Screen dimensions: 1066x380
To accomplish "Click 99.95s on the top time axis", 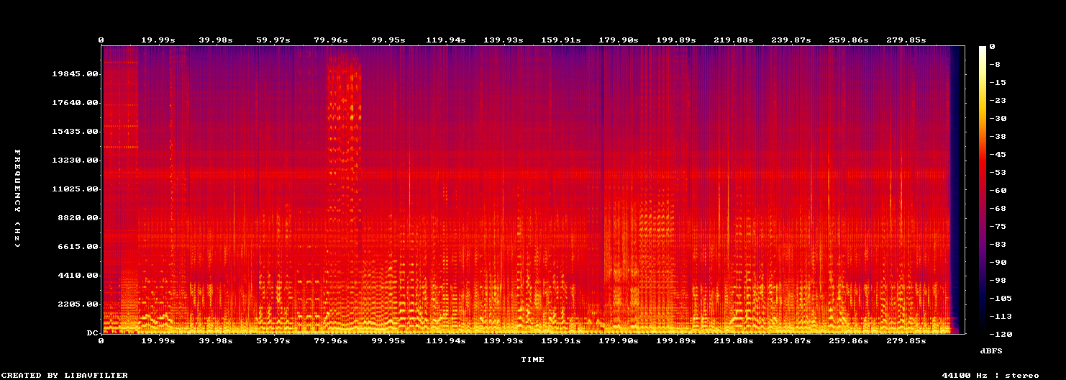I will 388,40.
